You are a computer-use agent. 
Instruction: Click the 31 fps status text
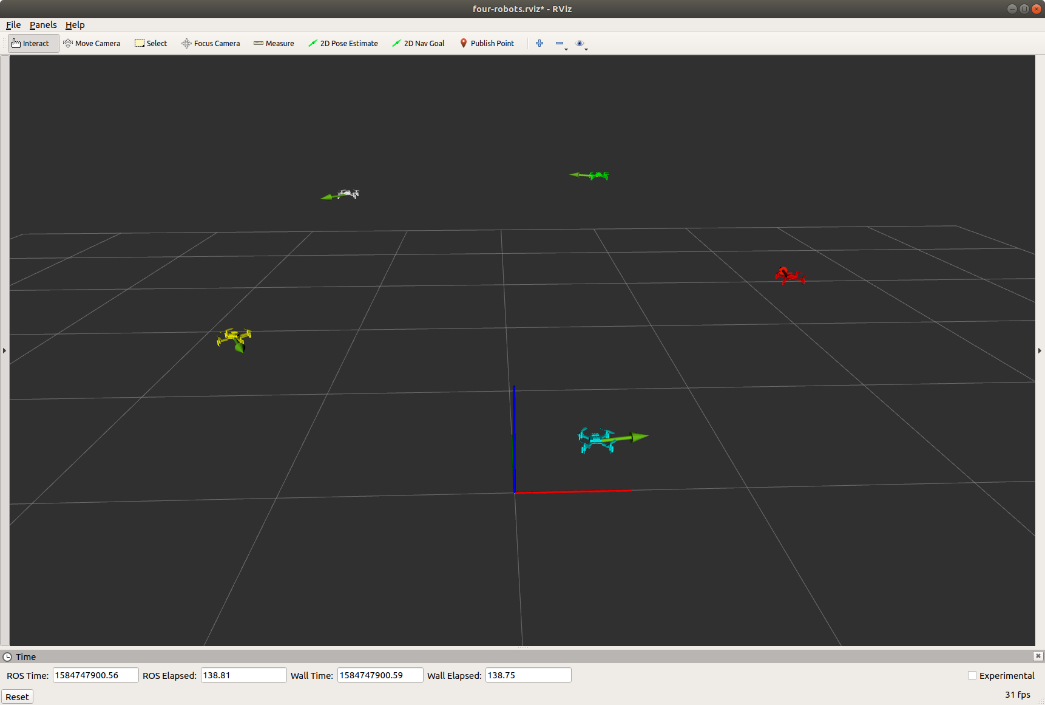(x=1018, y=695)
